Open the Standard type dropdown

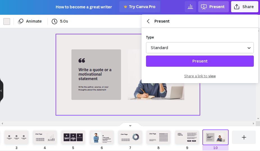coord(200,48)
